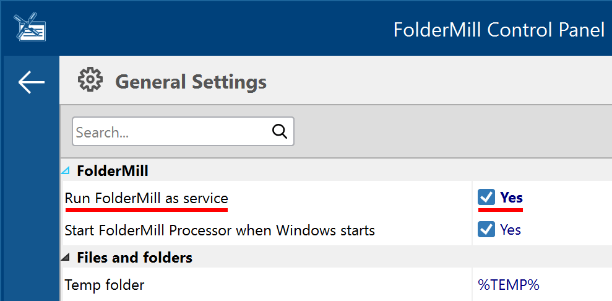Image resolution: width=612 pixels, height=301 pixels.
Task: Go back using the left arrow icon
Action: pos(31,82)
